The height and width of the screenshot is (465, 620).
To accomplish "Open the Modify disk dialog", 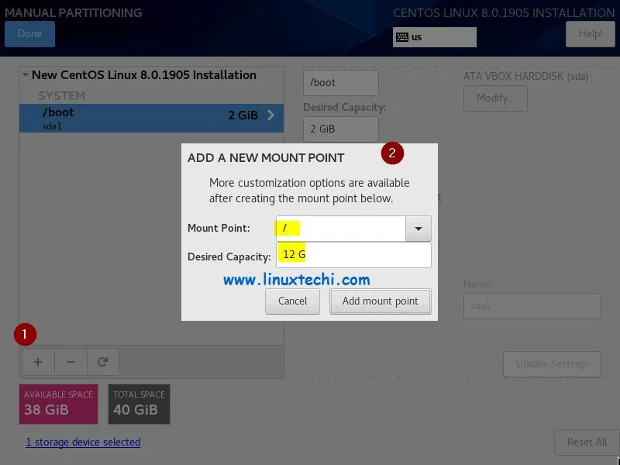I will pos(495,98).
